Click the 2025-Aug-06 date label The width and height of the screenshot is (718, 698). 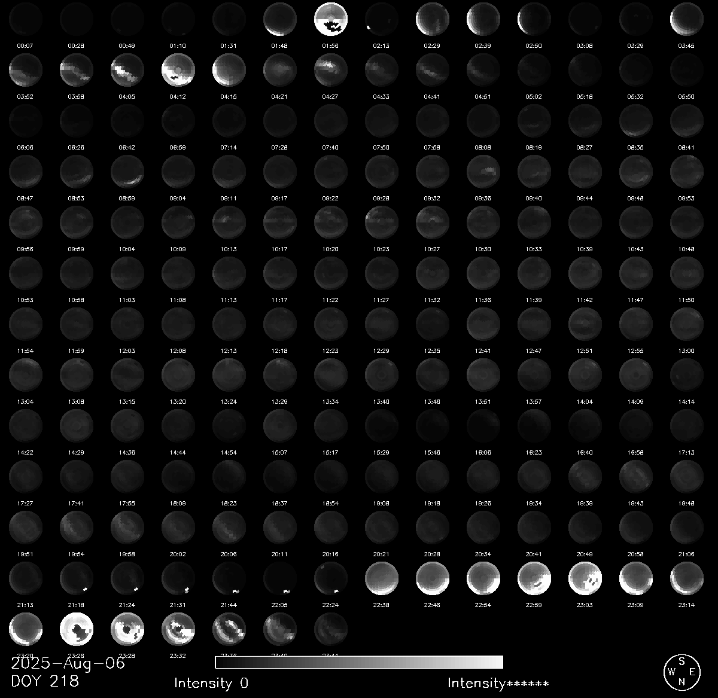click(x=68, y=663)
